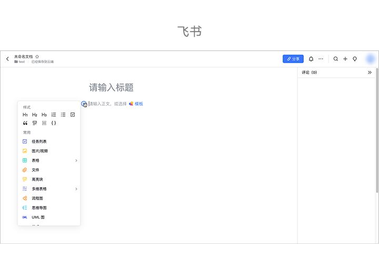379x269 pixels.
Task: Open the user avatar menu
Action: [x=371, y=59]
